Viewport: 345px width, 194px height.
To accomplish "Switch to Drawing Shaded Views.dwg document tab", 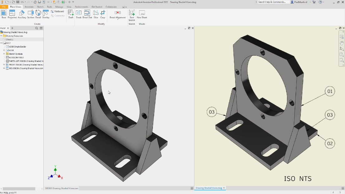I will point(209,188).
